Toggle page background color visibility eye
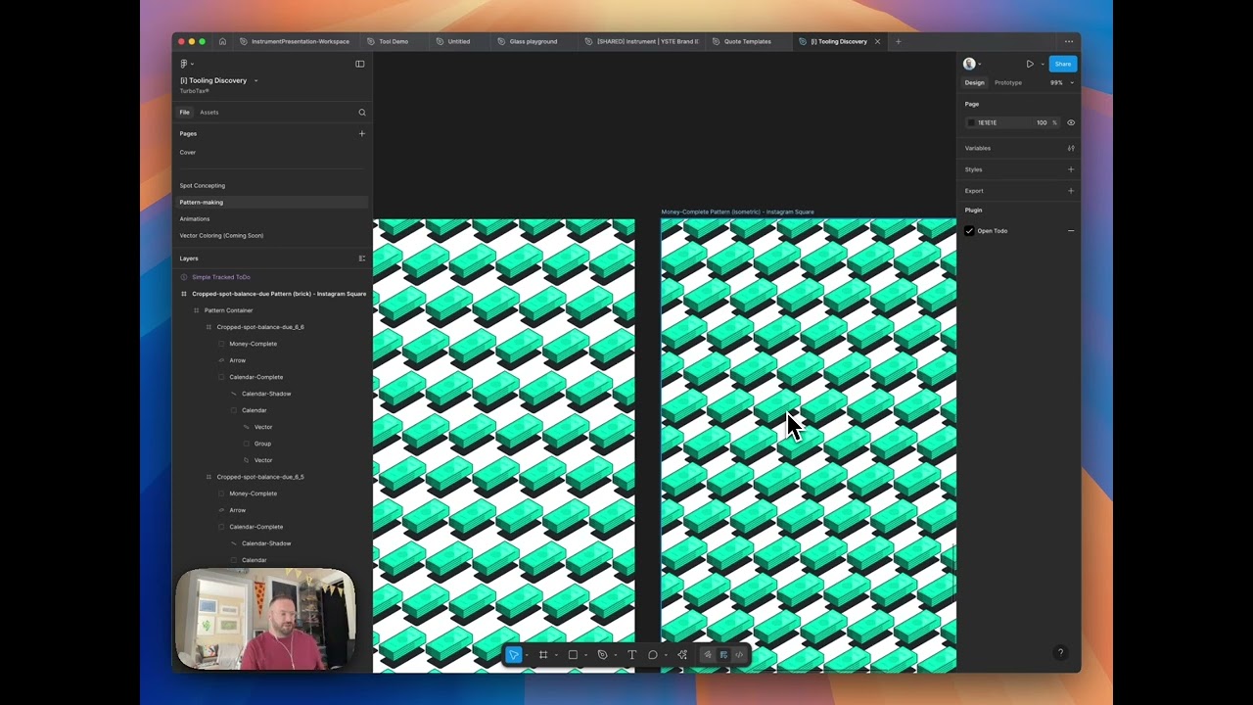Viewport: 1253px width, 705px height. (x=1071, y=122)
